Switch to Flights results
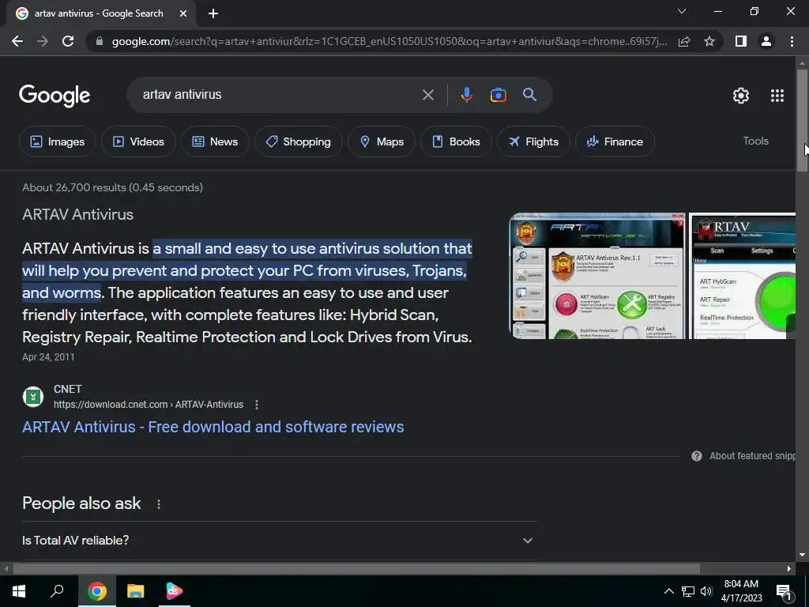Screen dimensions: 809x607 pos(533,141)
